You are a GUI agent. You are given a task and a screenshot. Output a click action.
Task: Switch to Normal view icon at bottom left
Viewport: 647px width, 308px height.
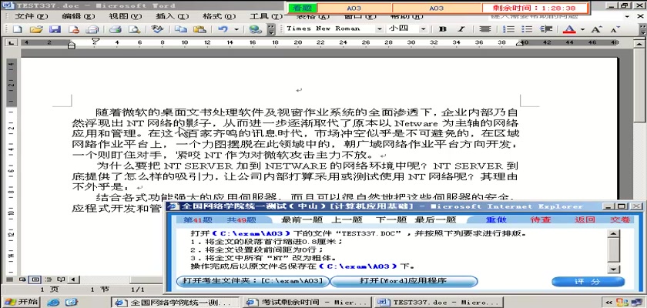[x=11, y=280]
